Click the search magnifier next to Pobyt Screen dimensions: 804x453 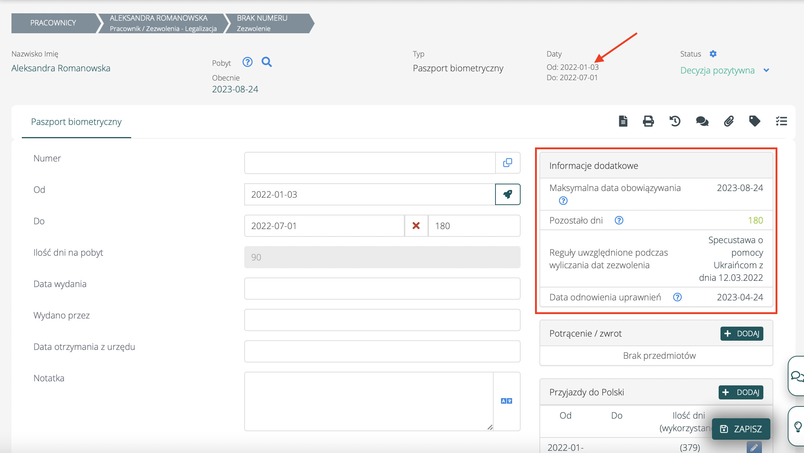click(x=266, y=62)
